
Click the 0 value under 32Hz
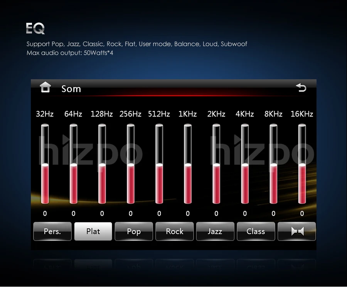coord(45,214)
